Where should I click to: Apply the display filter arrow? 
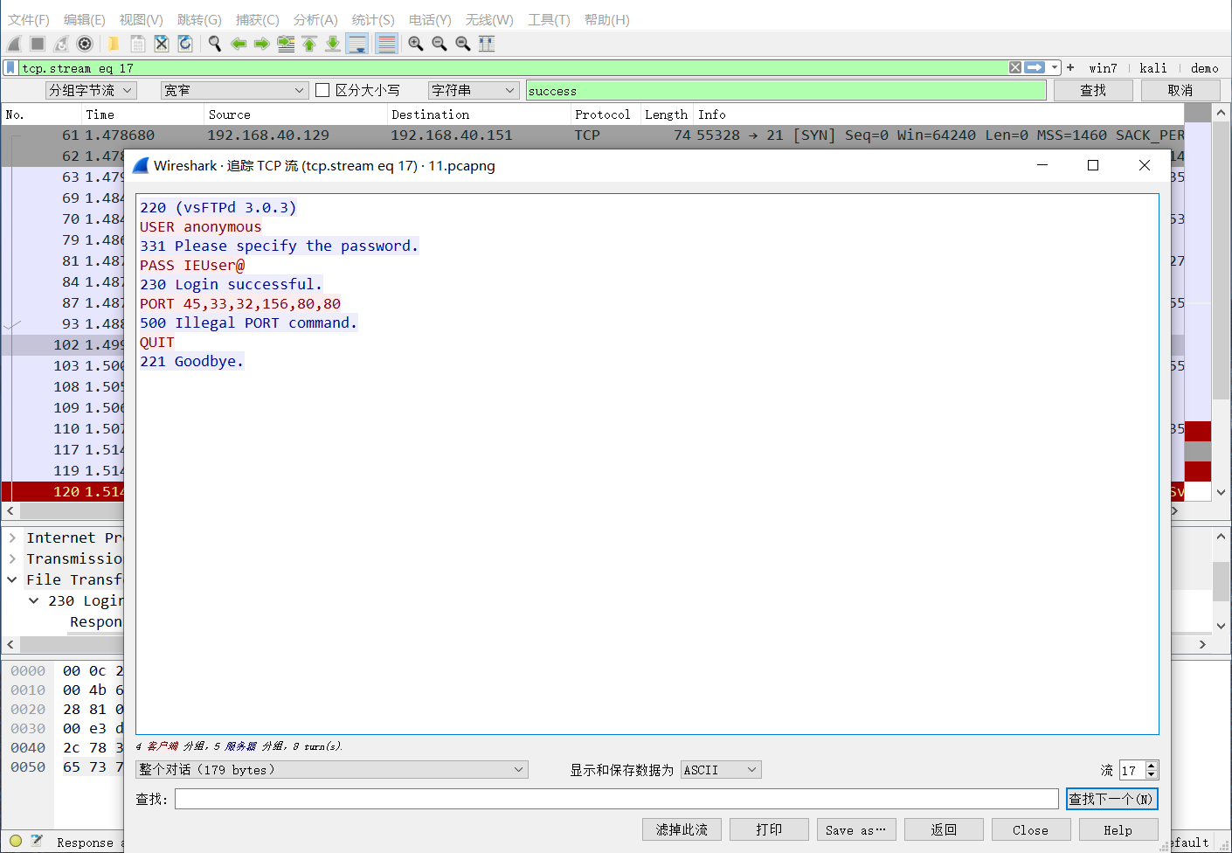click(1035, 67)
